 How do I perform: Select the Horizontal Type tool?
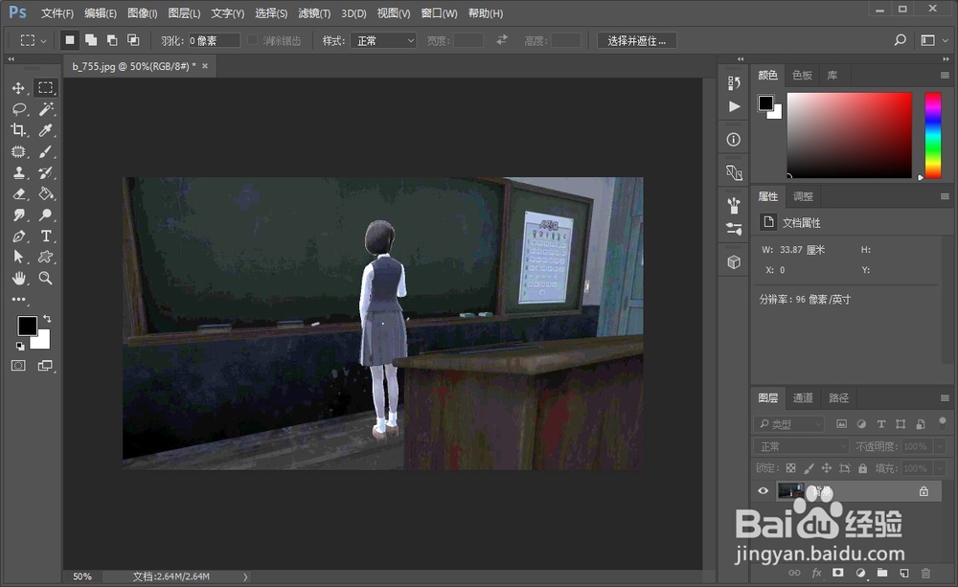coord(46,237)
